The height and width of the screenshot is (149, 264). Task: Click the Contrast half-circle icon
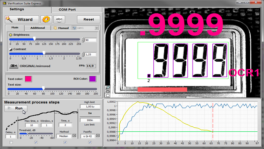(x=10, y=49)
